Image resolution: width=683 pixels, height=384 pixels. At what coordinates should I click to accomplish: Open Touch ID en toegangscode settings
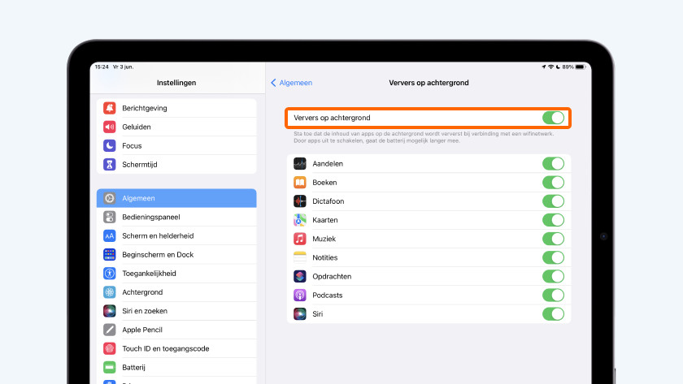coord(176,348)
